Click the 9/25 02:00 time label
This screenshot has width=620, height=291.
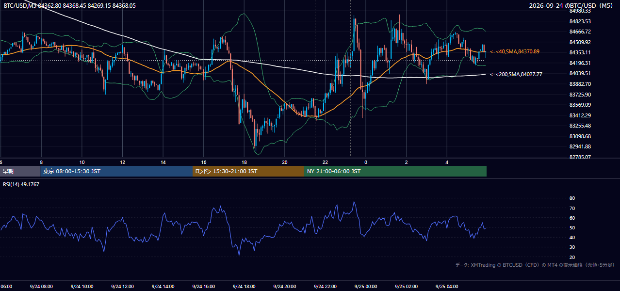pos(407,287)
